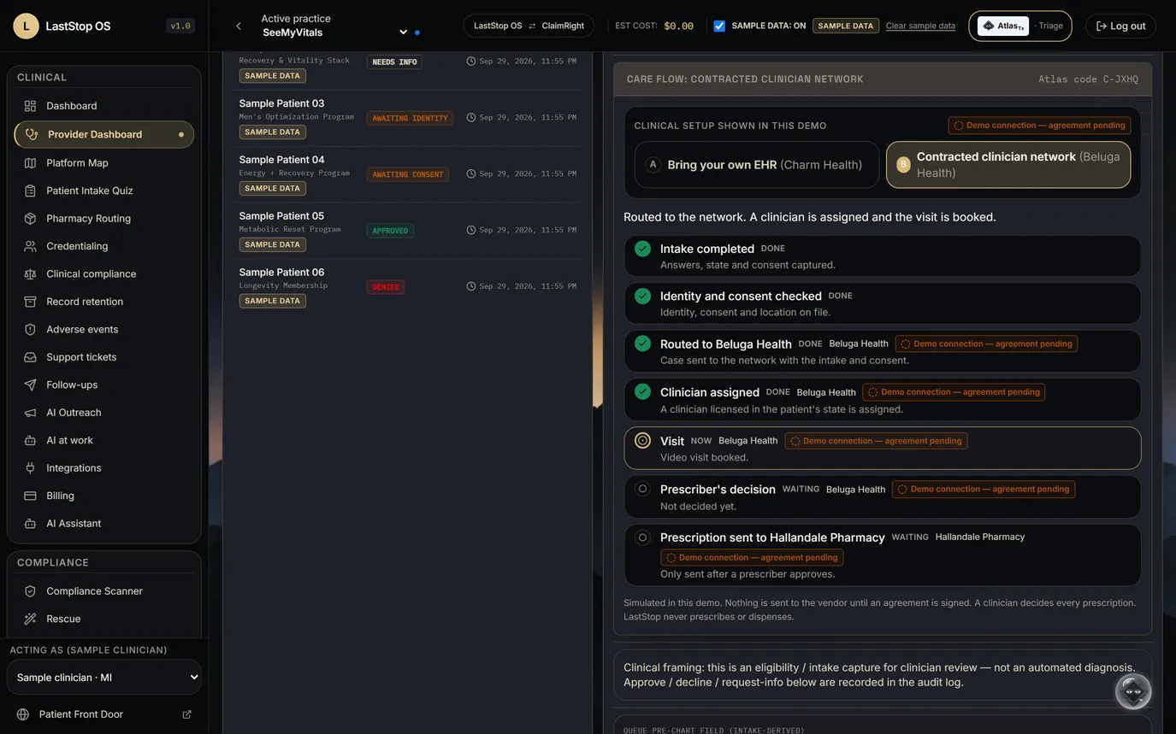Screen dimensions: 1176x734
Task: Open Sample Patient 04 Energy + Recovery row
Action: point(408,174)
